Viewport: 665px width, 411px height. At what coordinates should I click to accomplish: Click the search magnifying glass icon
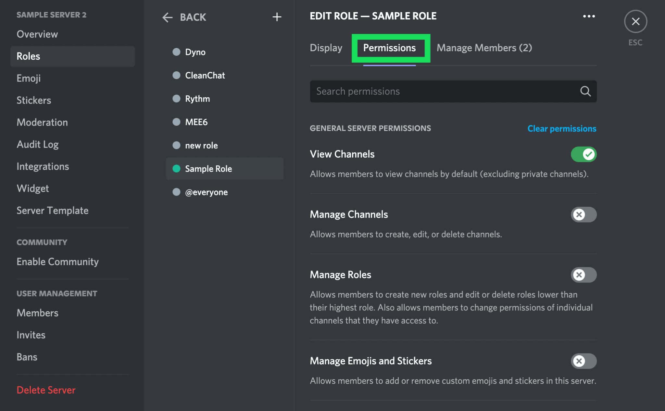pyautogui.click(x=585, y=91)
